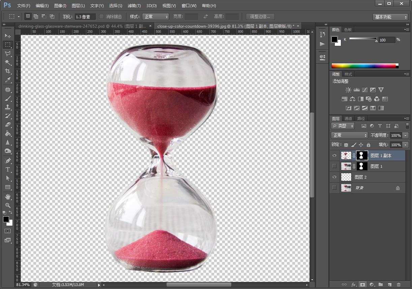Screen dimensions: 412x289
Task: Select the Clone Stamp tool
Action: tap(8, 107)
